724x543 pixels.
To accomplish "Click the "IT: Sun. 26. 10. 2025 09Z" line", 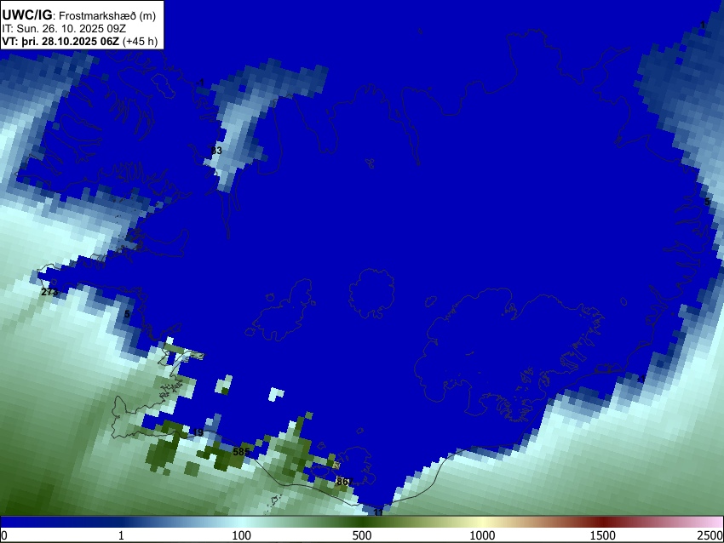I will (64, 29).
